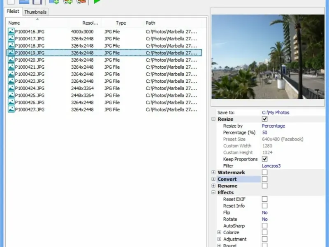
Task: Click the Percentage value 50 field
Action: click(264, 133)
